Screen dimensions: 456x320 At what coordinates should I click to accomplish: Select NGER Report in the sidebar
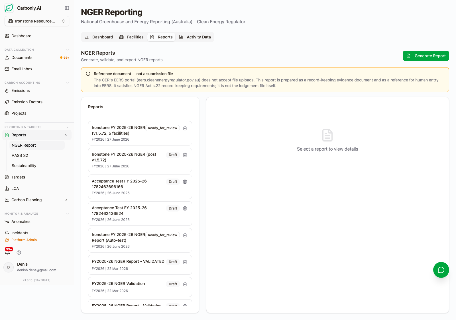point(37,145)
